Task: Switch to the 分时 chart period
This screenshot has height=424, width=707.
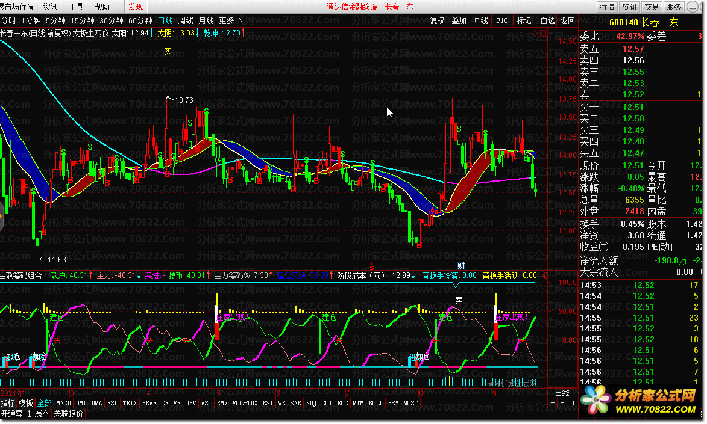Action: 8,20
